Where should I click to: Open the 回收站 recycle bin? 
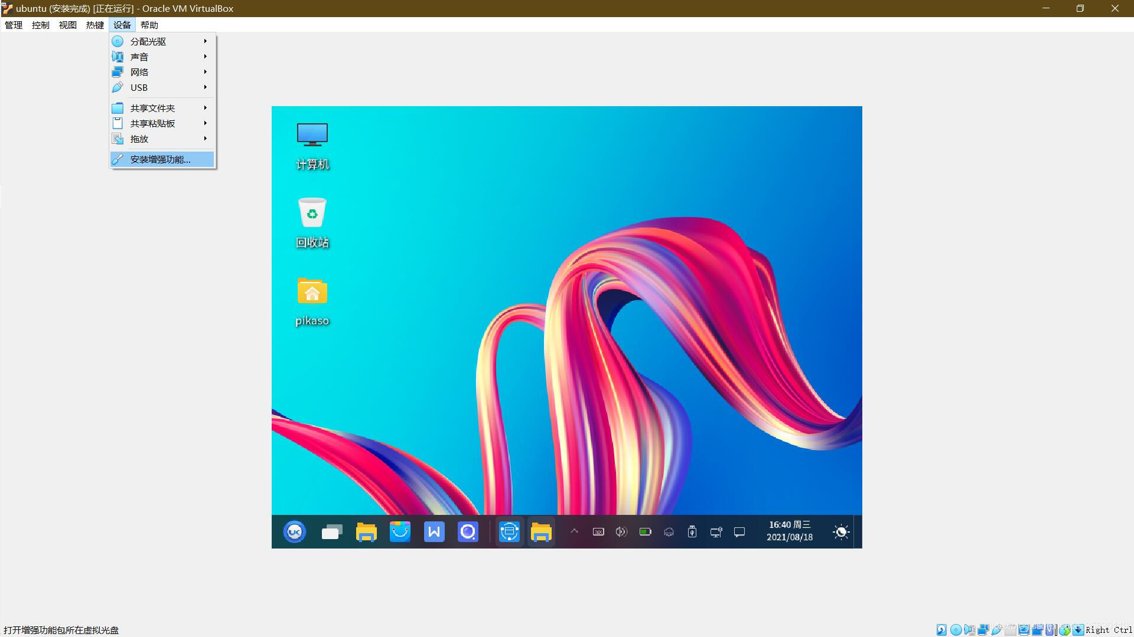(x=312, y=222)
